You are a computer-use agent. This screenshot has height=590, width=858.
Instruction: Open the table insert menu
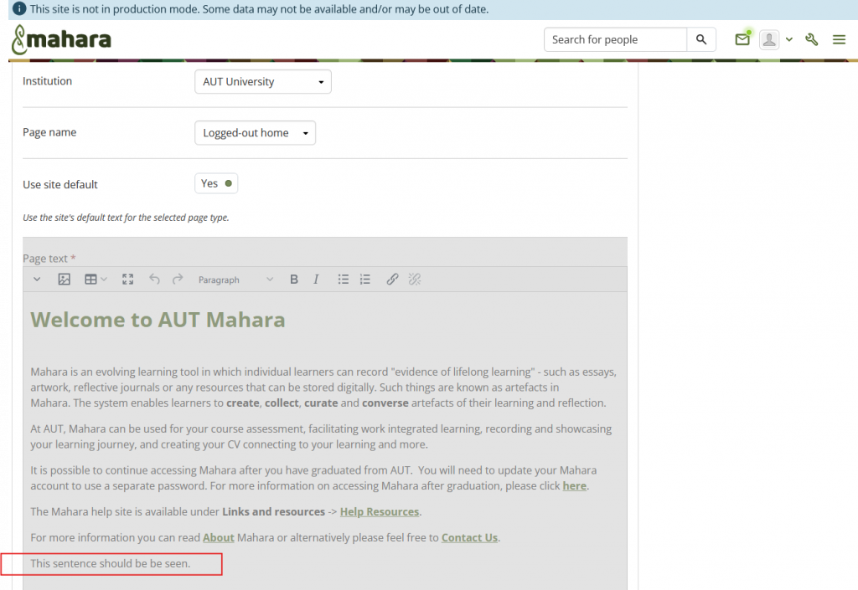click(x=96, y=280)
